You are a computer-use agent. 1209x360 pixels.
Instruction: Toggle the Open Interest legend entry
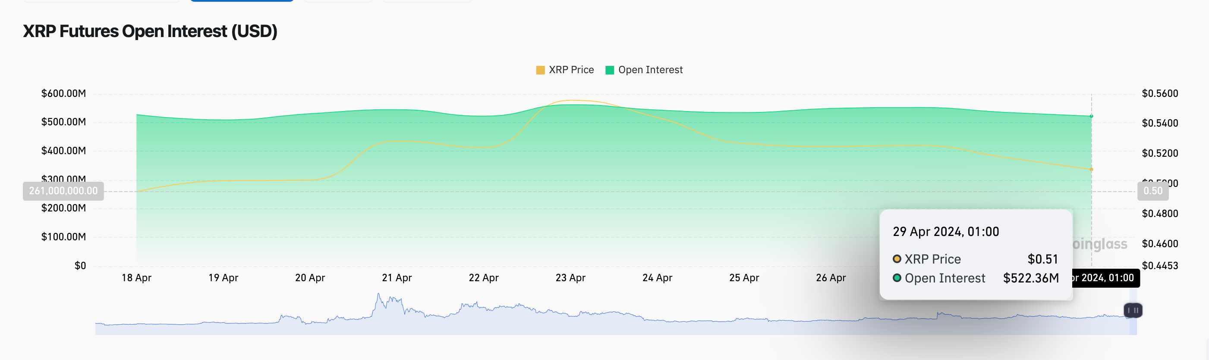pyautogui.click(x=644, y=70)
